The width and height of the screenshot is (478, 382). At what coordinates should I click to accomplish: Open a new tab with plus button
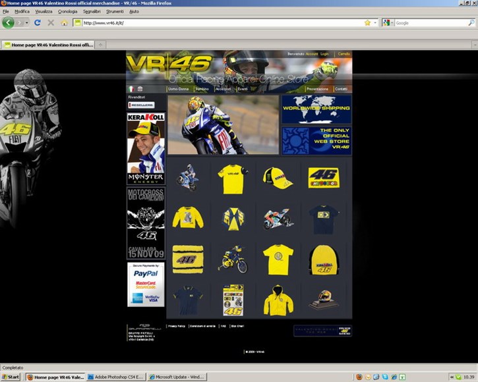click(x=100, y=45)
